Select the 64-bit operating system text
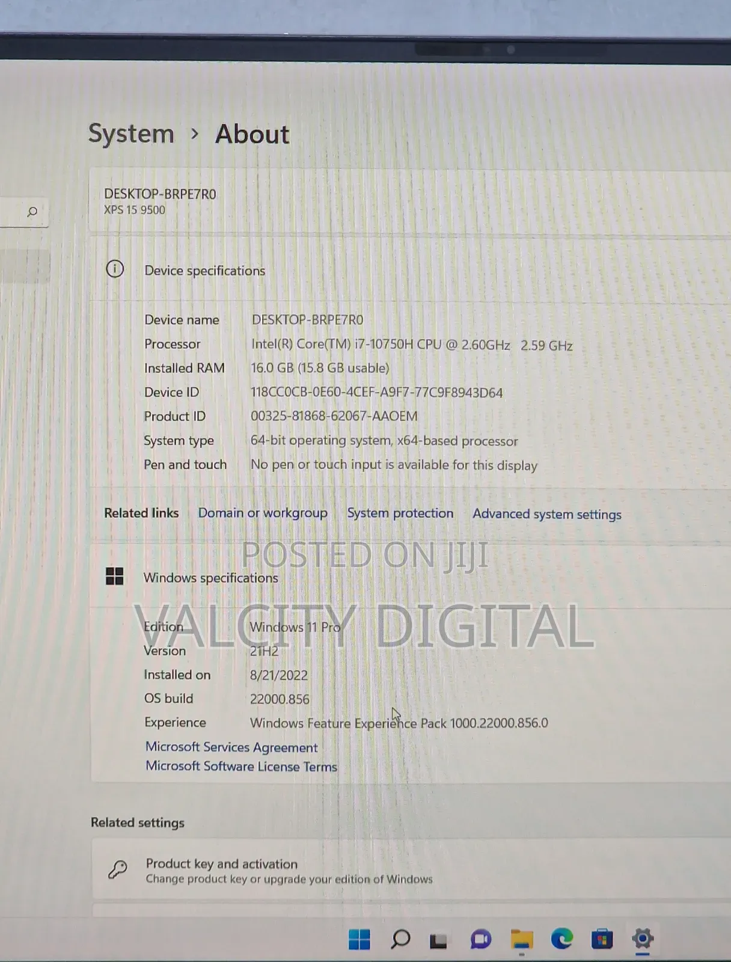731x962 pixels. pyautogui.click(x=384, y=441)
